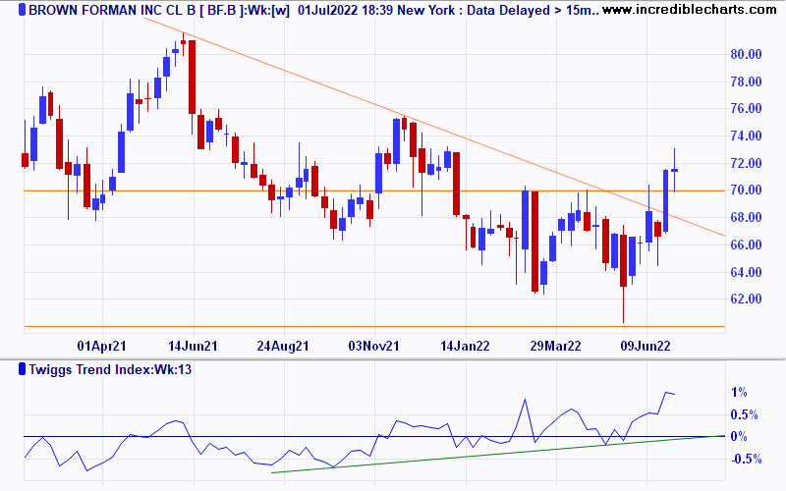Screen dimensions: 786x491
Task: Click the 76.00 price axis label
Action: click(746, 108)
